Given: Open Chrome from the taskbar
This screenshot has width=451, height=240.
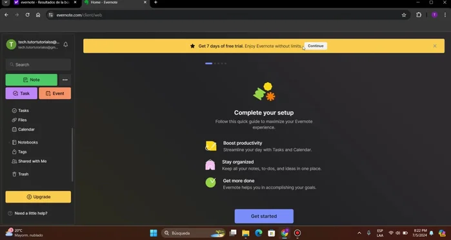Looking at the screenshot, I should point(285,233).
